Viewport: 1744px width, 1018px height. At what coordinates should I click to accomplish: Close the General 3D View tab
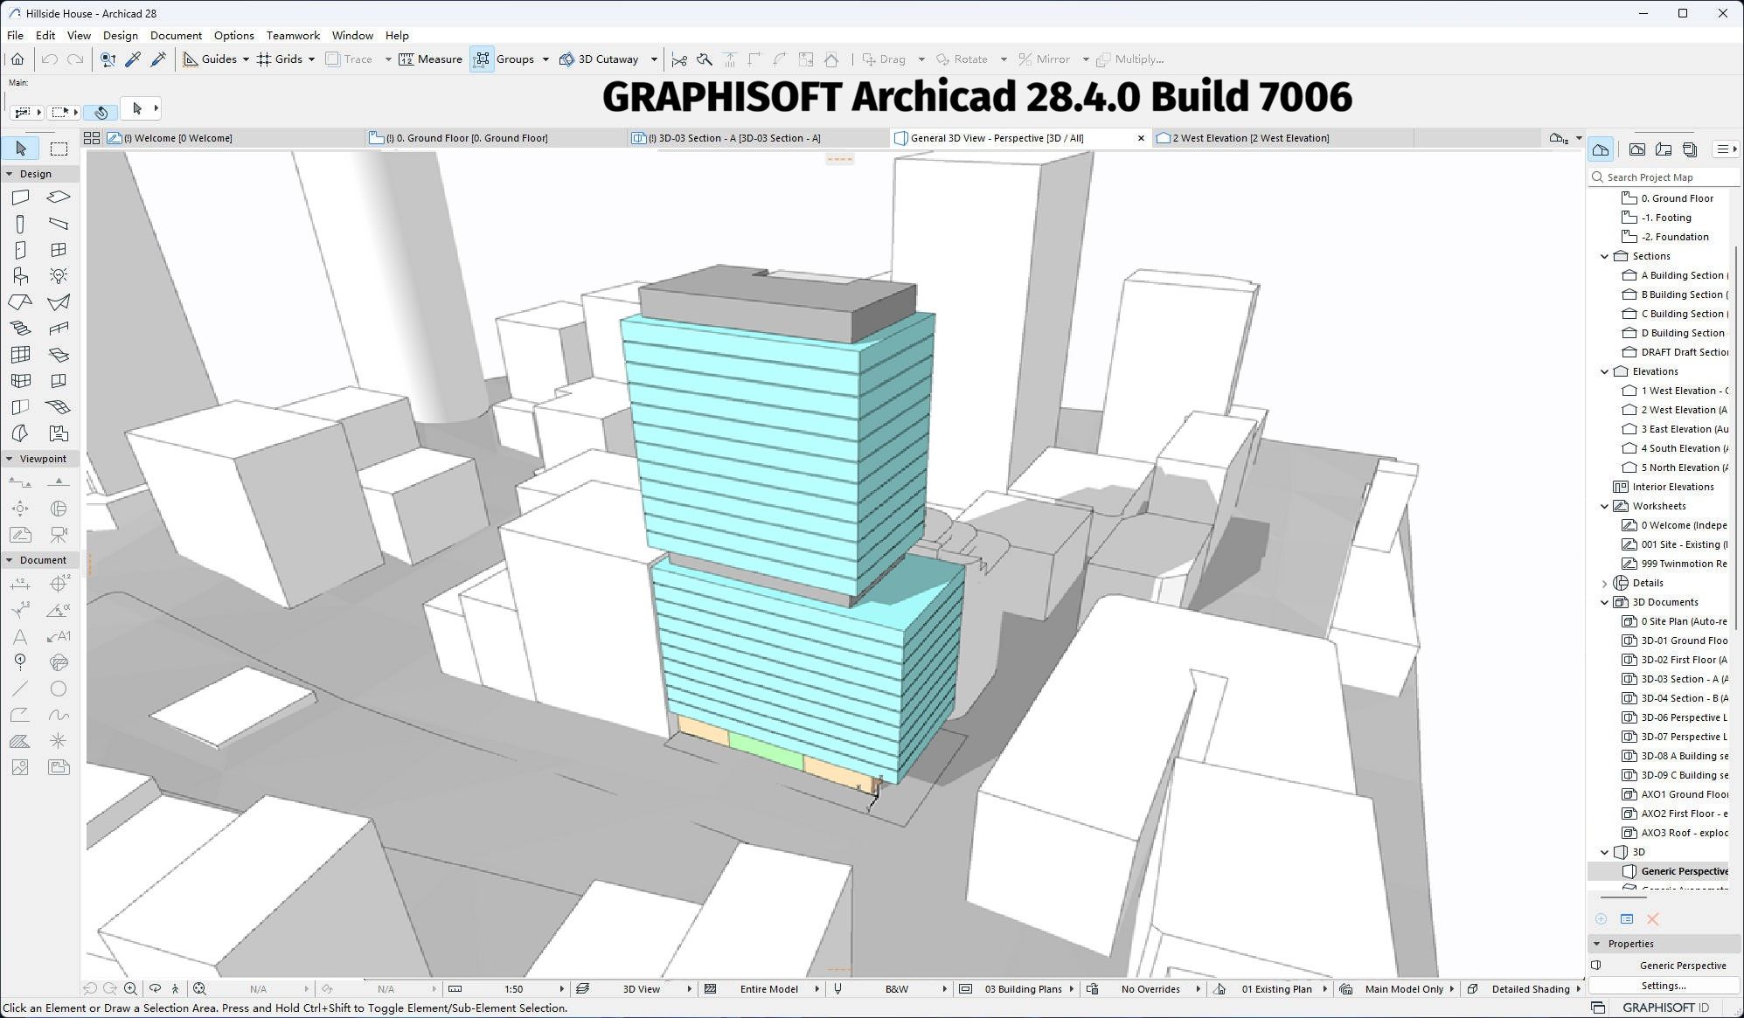pyautogui.click(x=1141, y=138)
